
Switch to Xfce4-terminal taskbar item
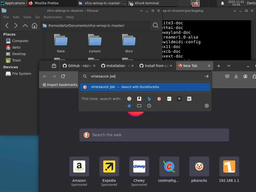coord(152,3)
